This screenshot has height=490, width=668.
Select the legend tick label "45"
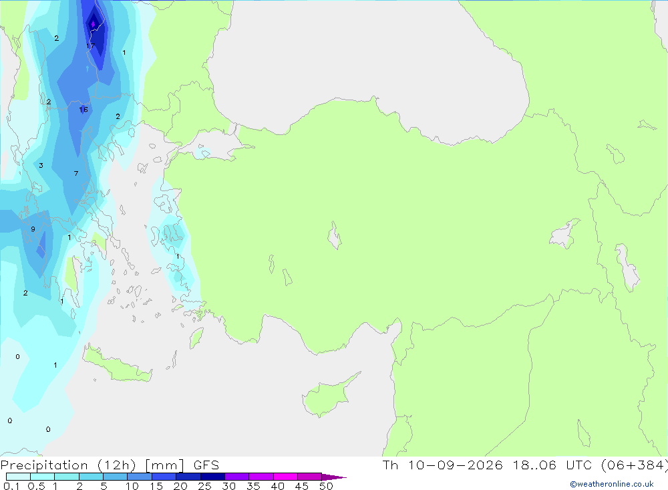pos(302,486)
